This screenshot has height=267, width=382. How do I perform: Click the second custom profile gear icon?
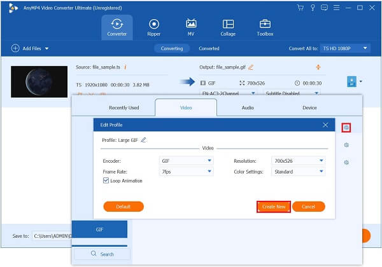pos(346,145)
